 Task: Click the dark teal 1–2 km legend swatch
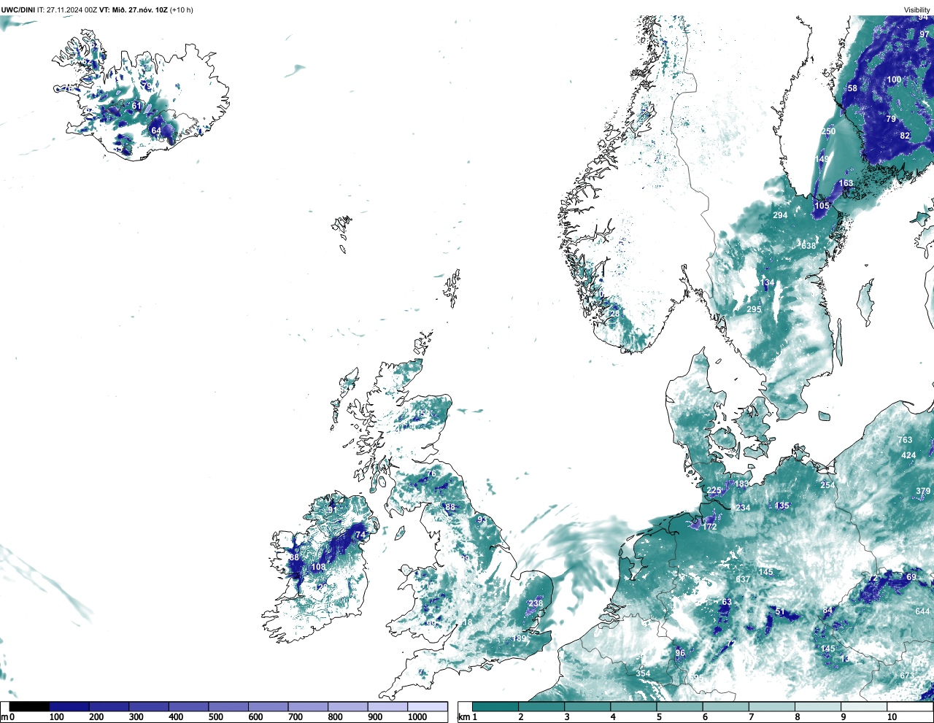click(495, 706)
